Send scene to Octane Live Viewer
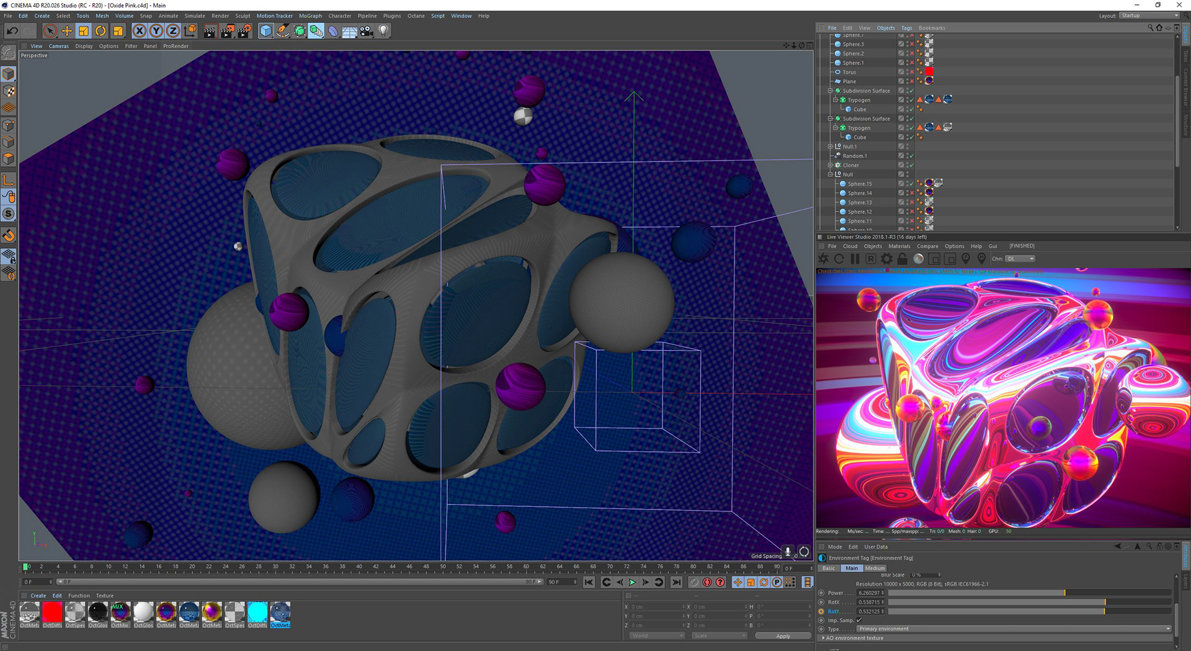This screenshot has width=1191, height=651. (x=824, y=259)
